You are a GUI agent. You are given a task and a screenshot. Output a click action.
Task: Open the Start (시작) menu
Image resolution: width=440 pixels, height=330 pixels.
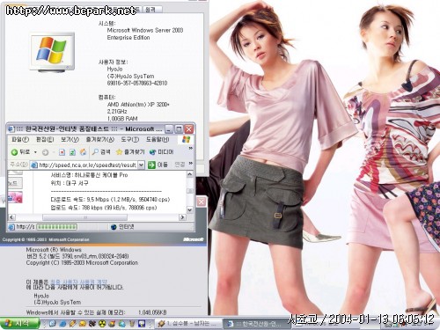[19, 323]
